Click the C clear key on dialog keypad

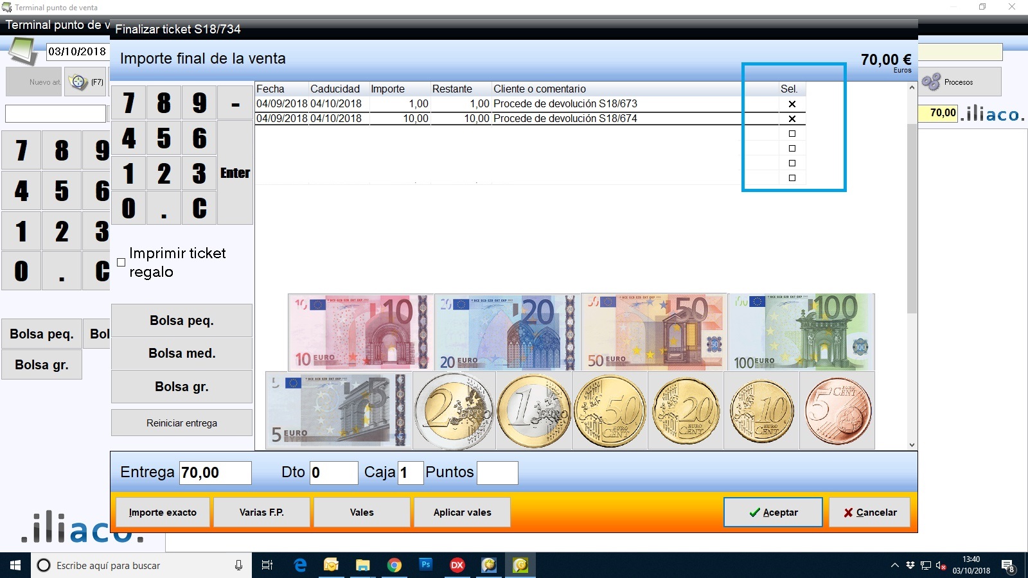click(x=200, y=207)
